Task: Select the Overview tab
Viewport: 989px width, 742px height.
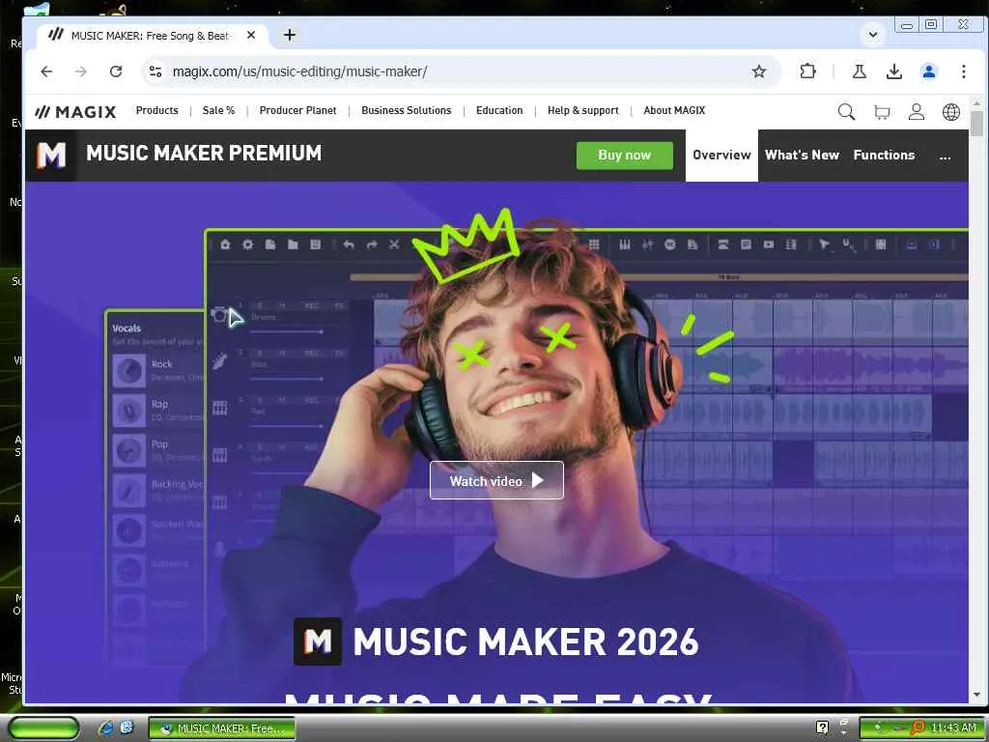Action: (x=721, y=156)
